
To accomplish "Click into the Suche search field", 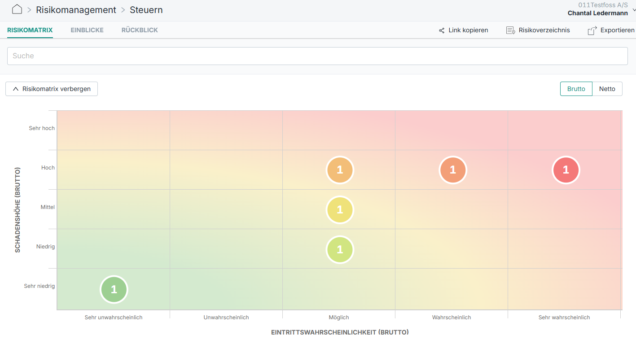I will [317, 56].
